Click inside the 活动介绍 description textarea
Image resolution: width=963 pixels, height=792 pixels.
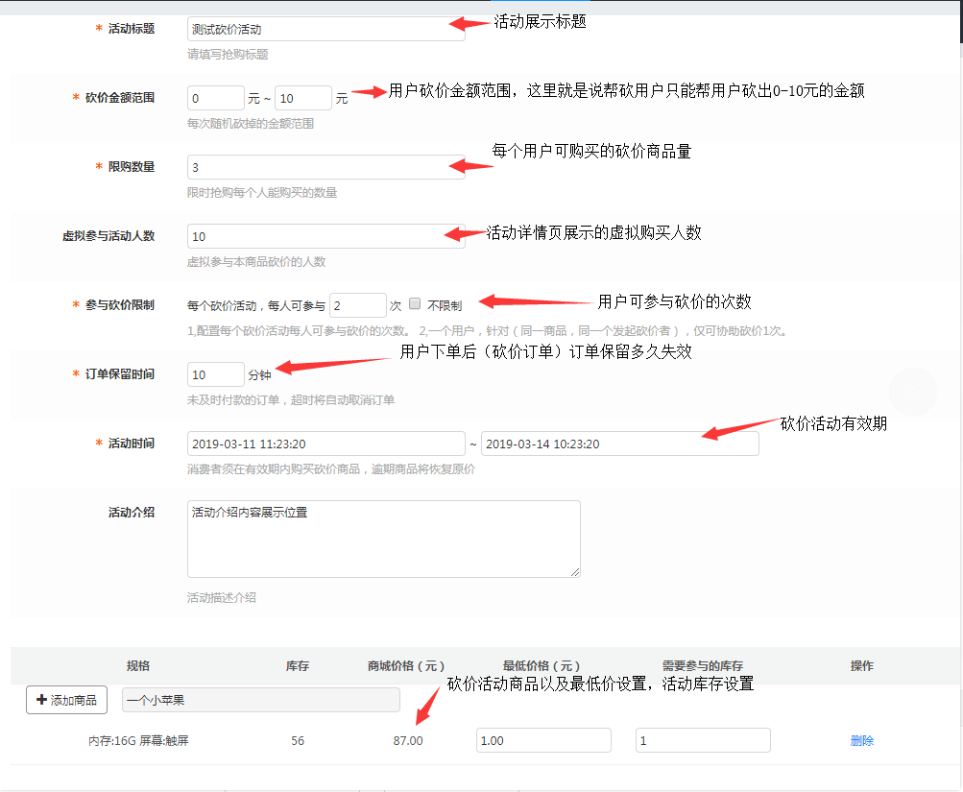tap(382, 538)
